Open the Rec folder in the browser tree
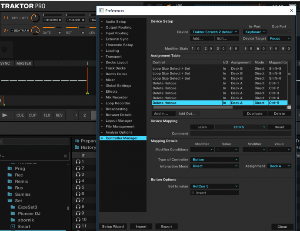The height and width of the screenshot is (231, 300). (x=19, y=175)
